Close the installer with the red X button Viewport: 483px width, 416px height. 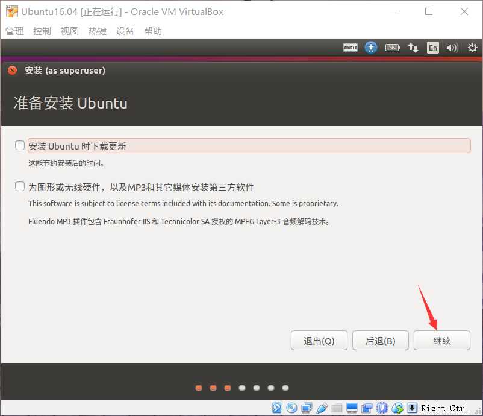12,71
